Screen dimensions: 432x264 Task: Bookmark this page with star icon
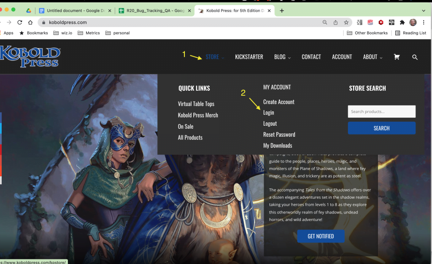[346, 22]
